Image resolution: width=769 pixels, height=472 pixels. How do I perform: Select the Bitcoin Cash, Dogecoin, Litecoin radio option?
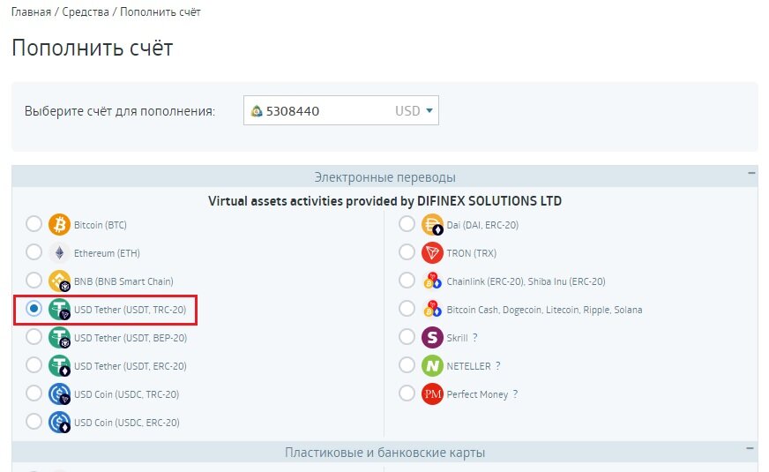click(x=407, y=309)
